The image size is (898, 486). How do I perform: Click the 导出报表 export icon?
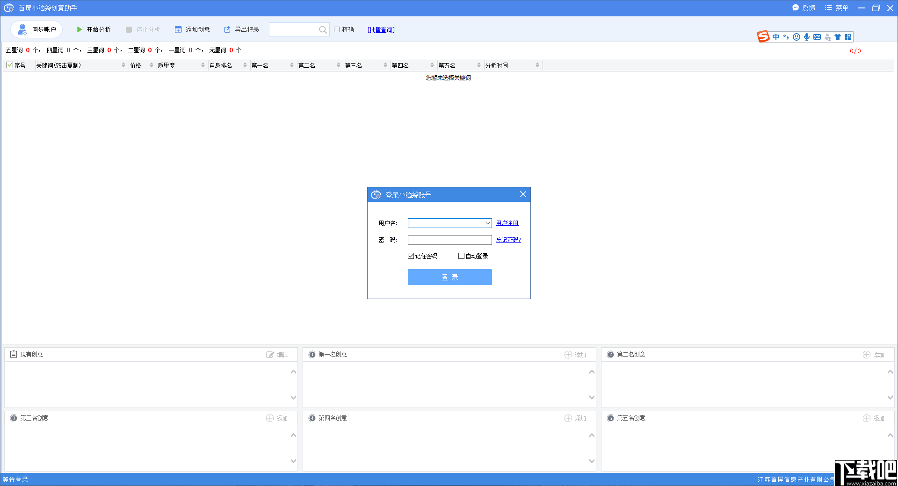point(227,29)
